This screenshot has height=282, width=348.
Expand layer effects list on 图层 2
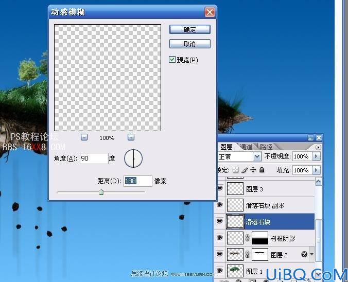312,254
